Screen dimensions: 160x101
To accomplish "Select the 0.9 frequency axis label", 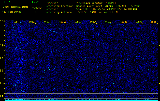I will [2, 58].
